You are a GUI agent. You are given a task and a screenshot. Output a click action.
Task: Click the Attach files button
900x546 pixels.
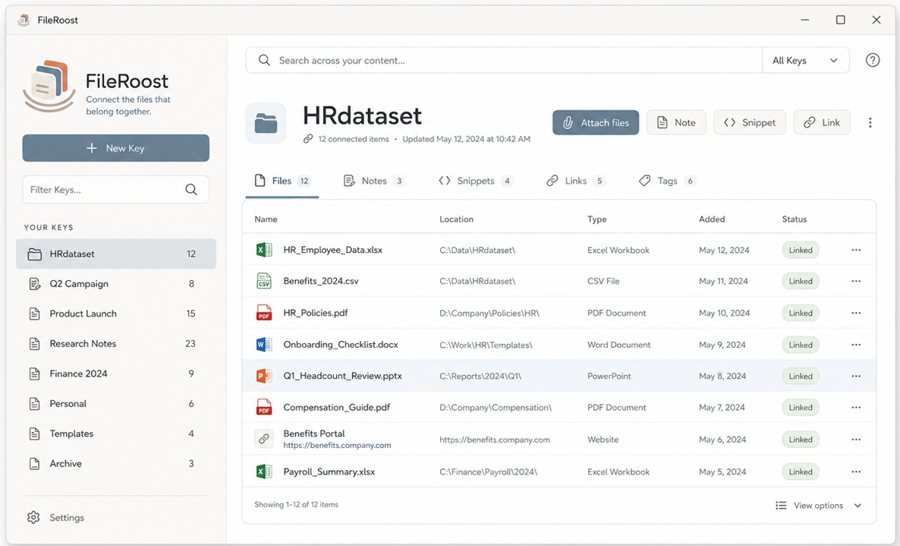(596, 122)
